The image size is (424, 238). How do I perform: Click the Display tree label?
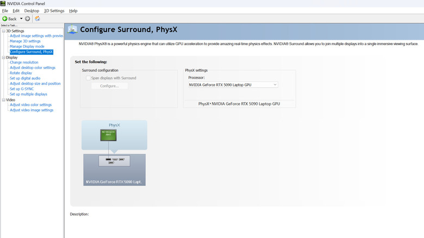[11, 58]
